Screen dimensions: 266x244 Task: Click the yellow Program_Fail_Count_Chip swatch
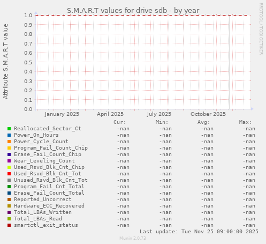[9, 148]
